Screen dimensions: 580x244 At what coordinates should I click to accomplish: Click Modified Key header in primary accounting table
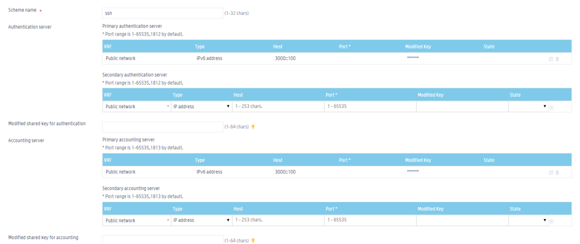(x=418, y=160)
